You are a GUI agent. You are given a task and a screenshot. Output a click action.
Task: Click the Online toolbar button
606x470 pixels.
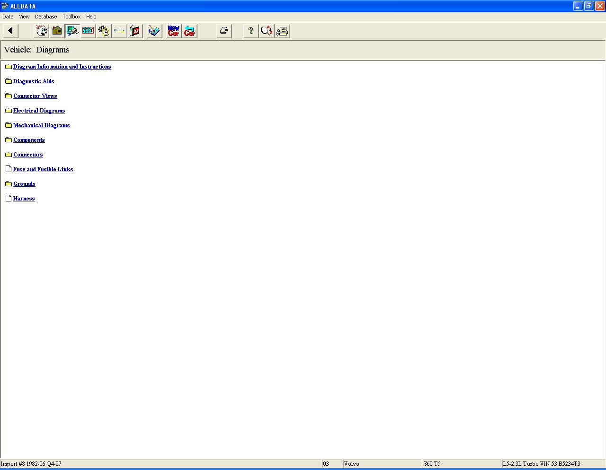(119, 31)
